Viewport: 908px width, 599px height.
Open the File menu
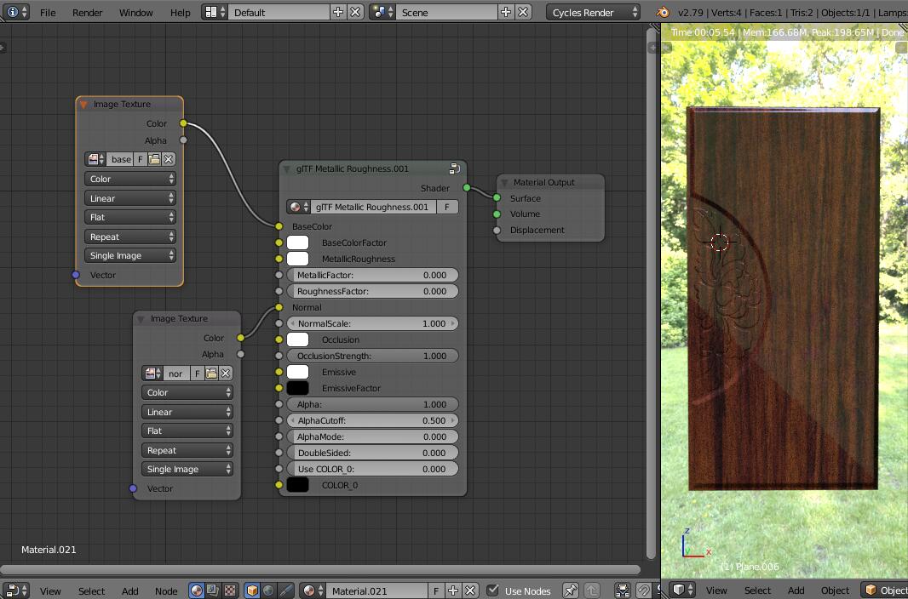[48, 12]
